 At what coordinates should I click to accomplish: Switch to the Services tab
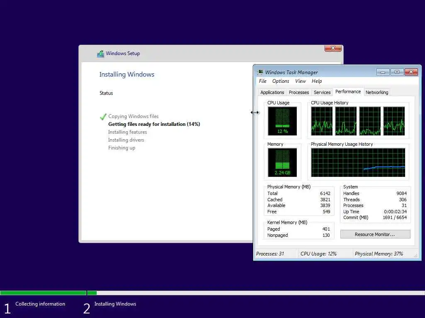pos(322,92)
